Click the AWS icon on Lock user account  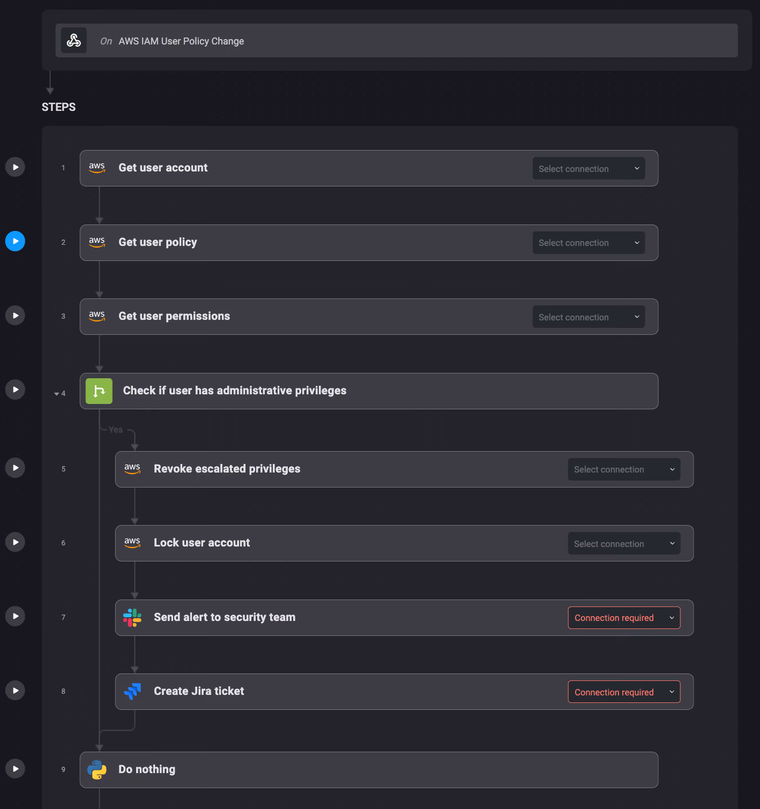tap(132, 543)
